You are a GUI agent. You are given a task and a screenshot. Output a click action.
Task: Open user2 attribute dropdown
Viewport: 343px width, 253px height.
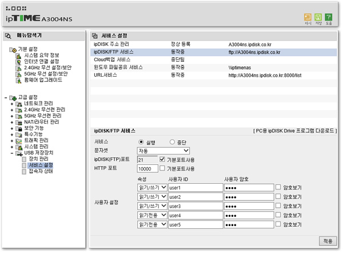tap(152, 197)
